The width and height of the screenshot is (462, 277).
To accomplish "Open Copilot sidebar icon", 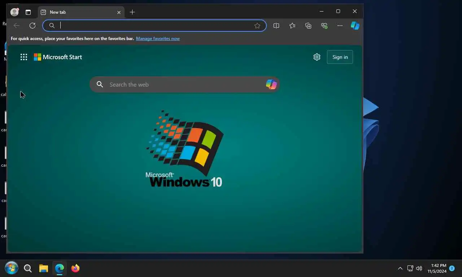I will 355,26.
